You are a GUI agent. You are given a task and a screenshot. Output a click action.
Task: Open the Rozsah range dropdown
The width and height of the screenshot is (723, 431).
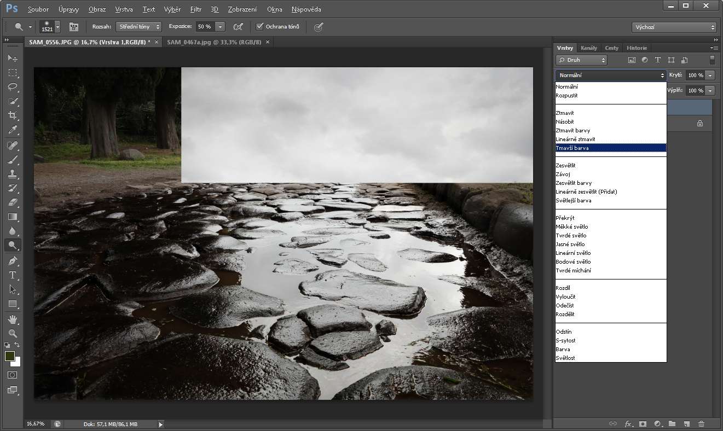coord(138,26)
